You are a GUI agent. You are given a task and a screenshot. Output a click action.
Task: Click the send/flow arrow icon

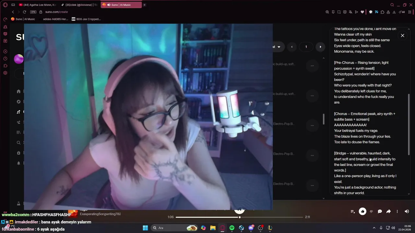click(x=356, y=12)
